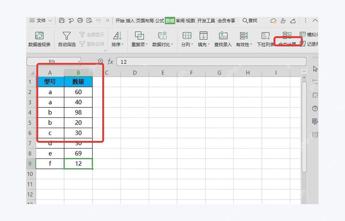Click the Print icon in quick access toolbar
The image size is (345, 221).
[x=80, y=21]
